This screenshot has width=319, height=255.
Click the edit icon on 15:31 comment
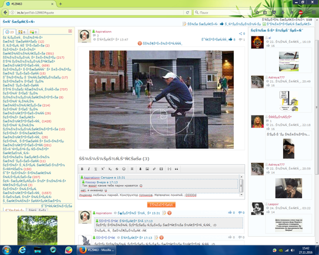(x=164, y=213)
